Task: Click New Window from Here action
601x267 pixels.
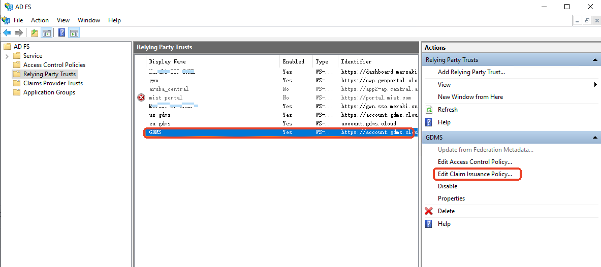Action: pos(470,97)
